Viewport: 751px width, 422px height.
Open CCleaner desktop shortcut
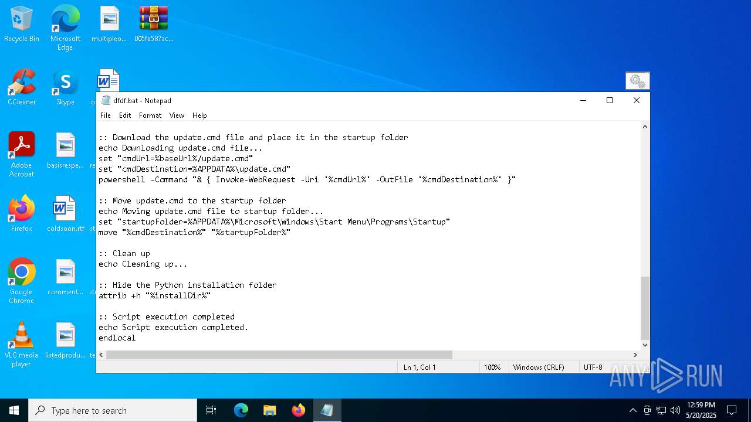[22, 88]
